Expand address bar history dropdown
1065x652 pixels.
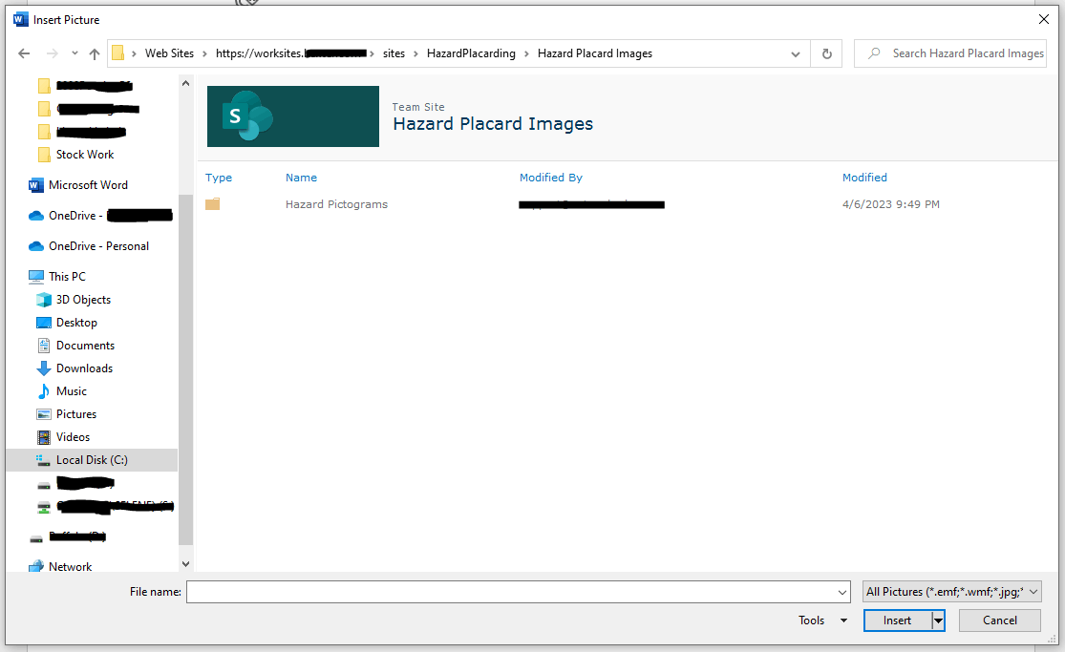pos(796,53)
